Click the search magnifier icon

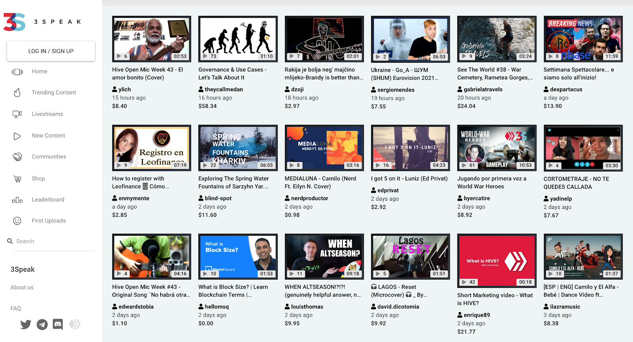pos(10,241)
